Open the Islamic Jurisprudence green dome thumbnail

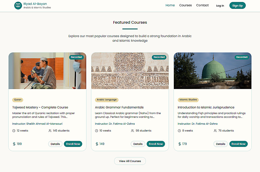coord(213,71)
